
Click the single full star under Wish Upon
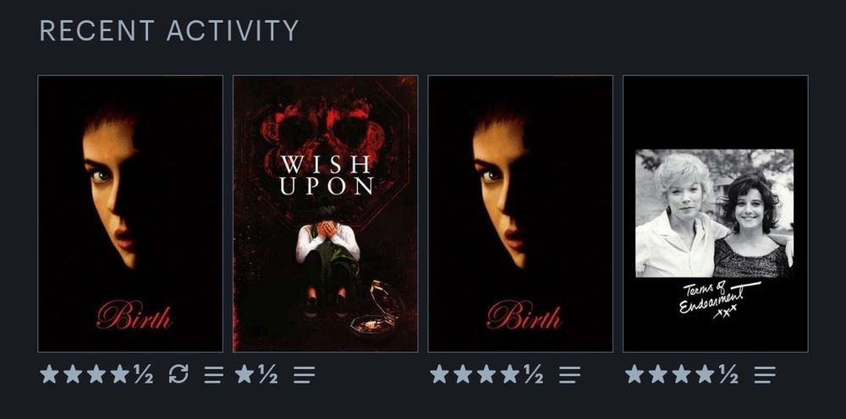(245, 373)
